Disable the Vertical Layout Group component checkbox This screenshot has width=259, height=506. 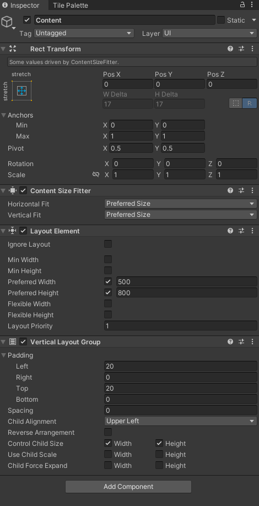click(x=23, y=342)
